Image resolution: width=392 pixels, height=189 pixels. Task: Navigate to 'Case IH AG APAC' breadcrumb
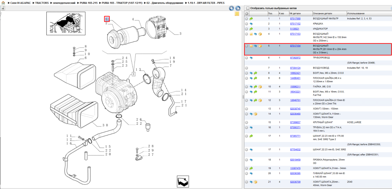(x=21, y=3)
